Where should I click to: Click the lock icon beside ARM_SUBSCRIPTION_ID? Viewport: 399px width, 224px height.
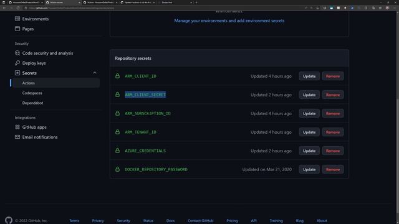[117, 113]
